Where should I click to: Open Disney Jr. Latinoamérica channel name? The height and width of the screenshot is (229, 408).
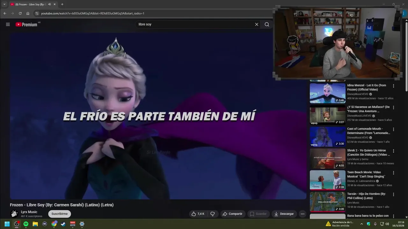pos(361,181)
